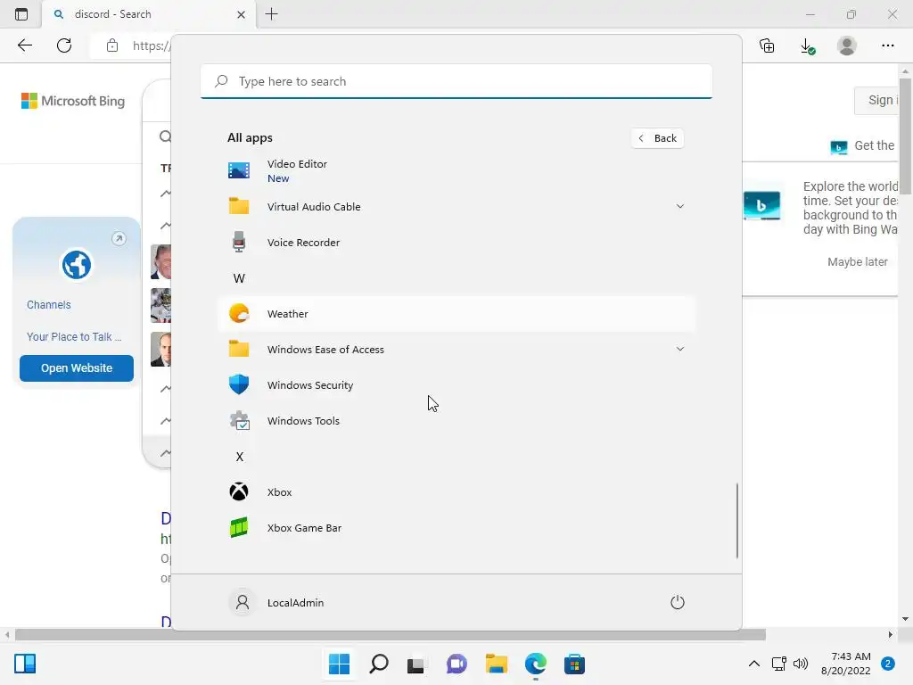The image size is (913, 685).
Task: Click Open Website button for Discord
Action: 77,368
